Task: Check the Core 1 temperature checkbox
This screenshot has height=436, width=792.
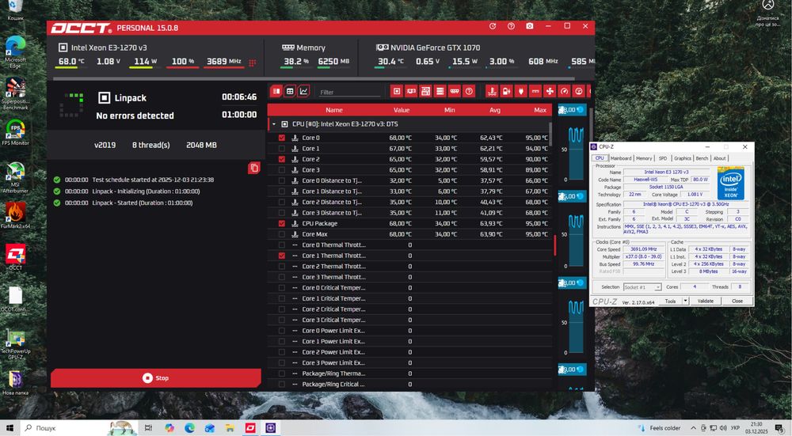Action: click(282, 148)
